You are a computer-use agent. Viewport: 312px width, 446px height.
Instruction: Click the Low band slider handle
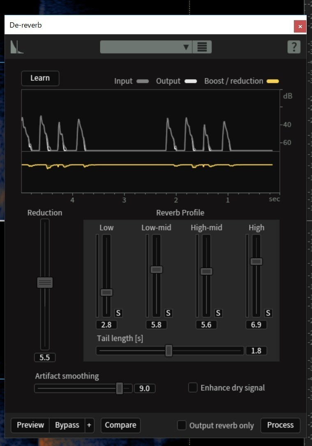pyautogui.click(x=106, y=292)
